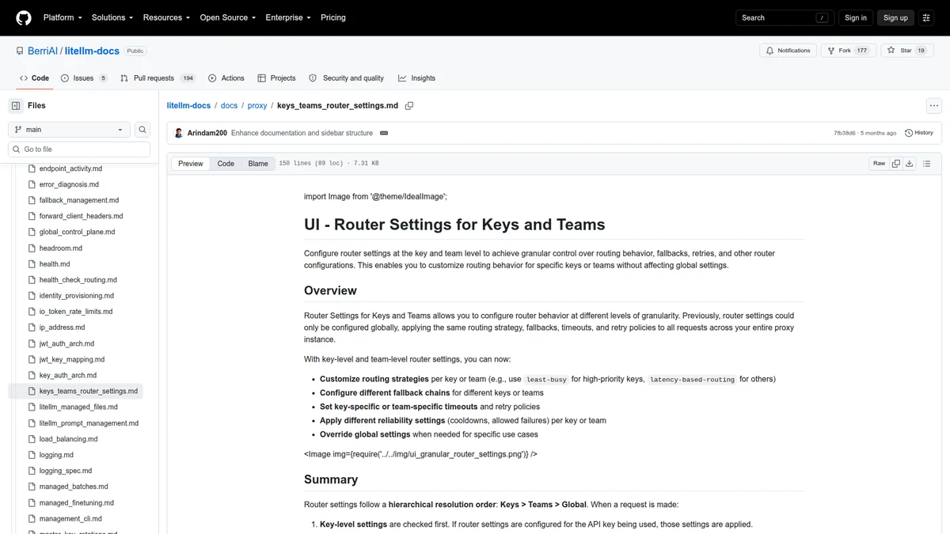Switch to the Code tab
Screen dimensions: 950x534
[x=34, y=78]
